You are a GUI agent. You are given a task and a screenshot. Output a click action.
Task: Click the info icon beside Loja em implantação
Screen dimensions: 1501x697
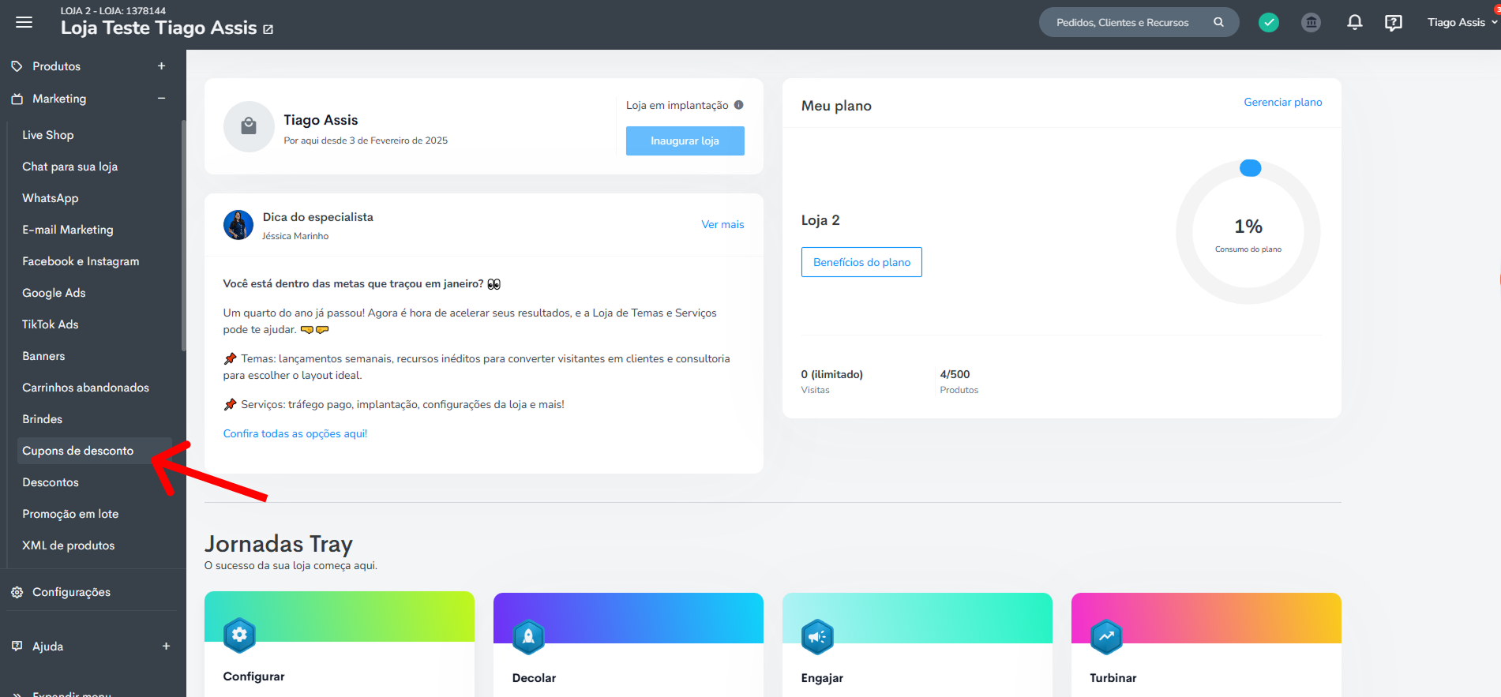pos(738,105)
